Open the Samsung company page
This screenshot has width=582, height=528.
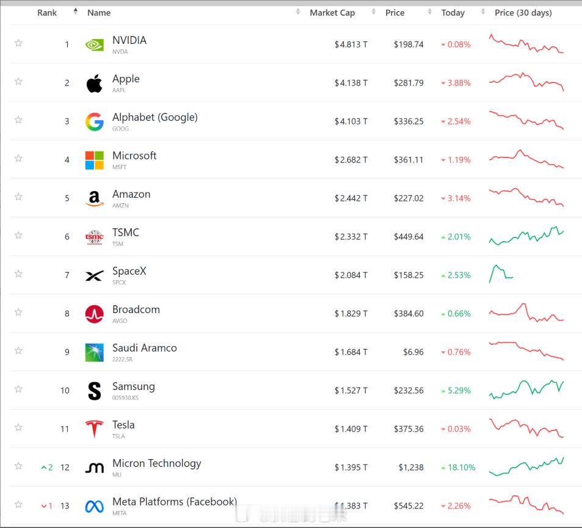[133, 386]
